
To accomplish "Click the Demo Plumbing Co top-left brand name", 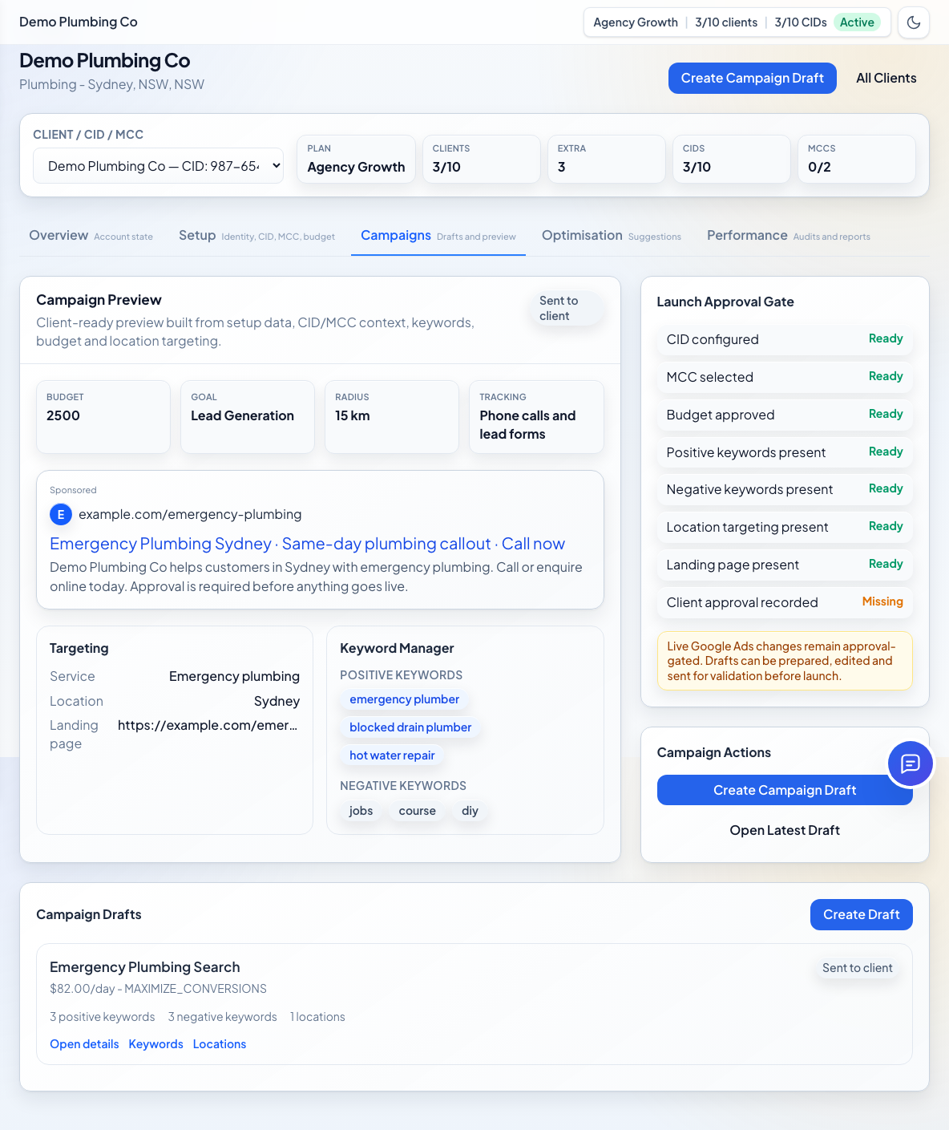I will (79, 22).
